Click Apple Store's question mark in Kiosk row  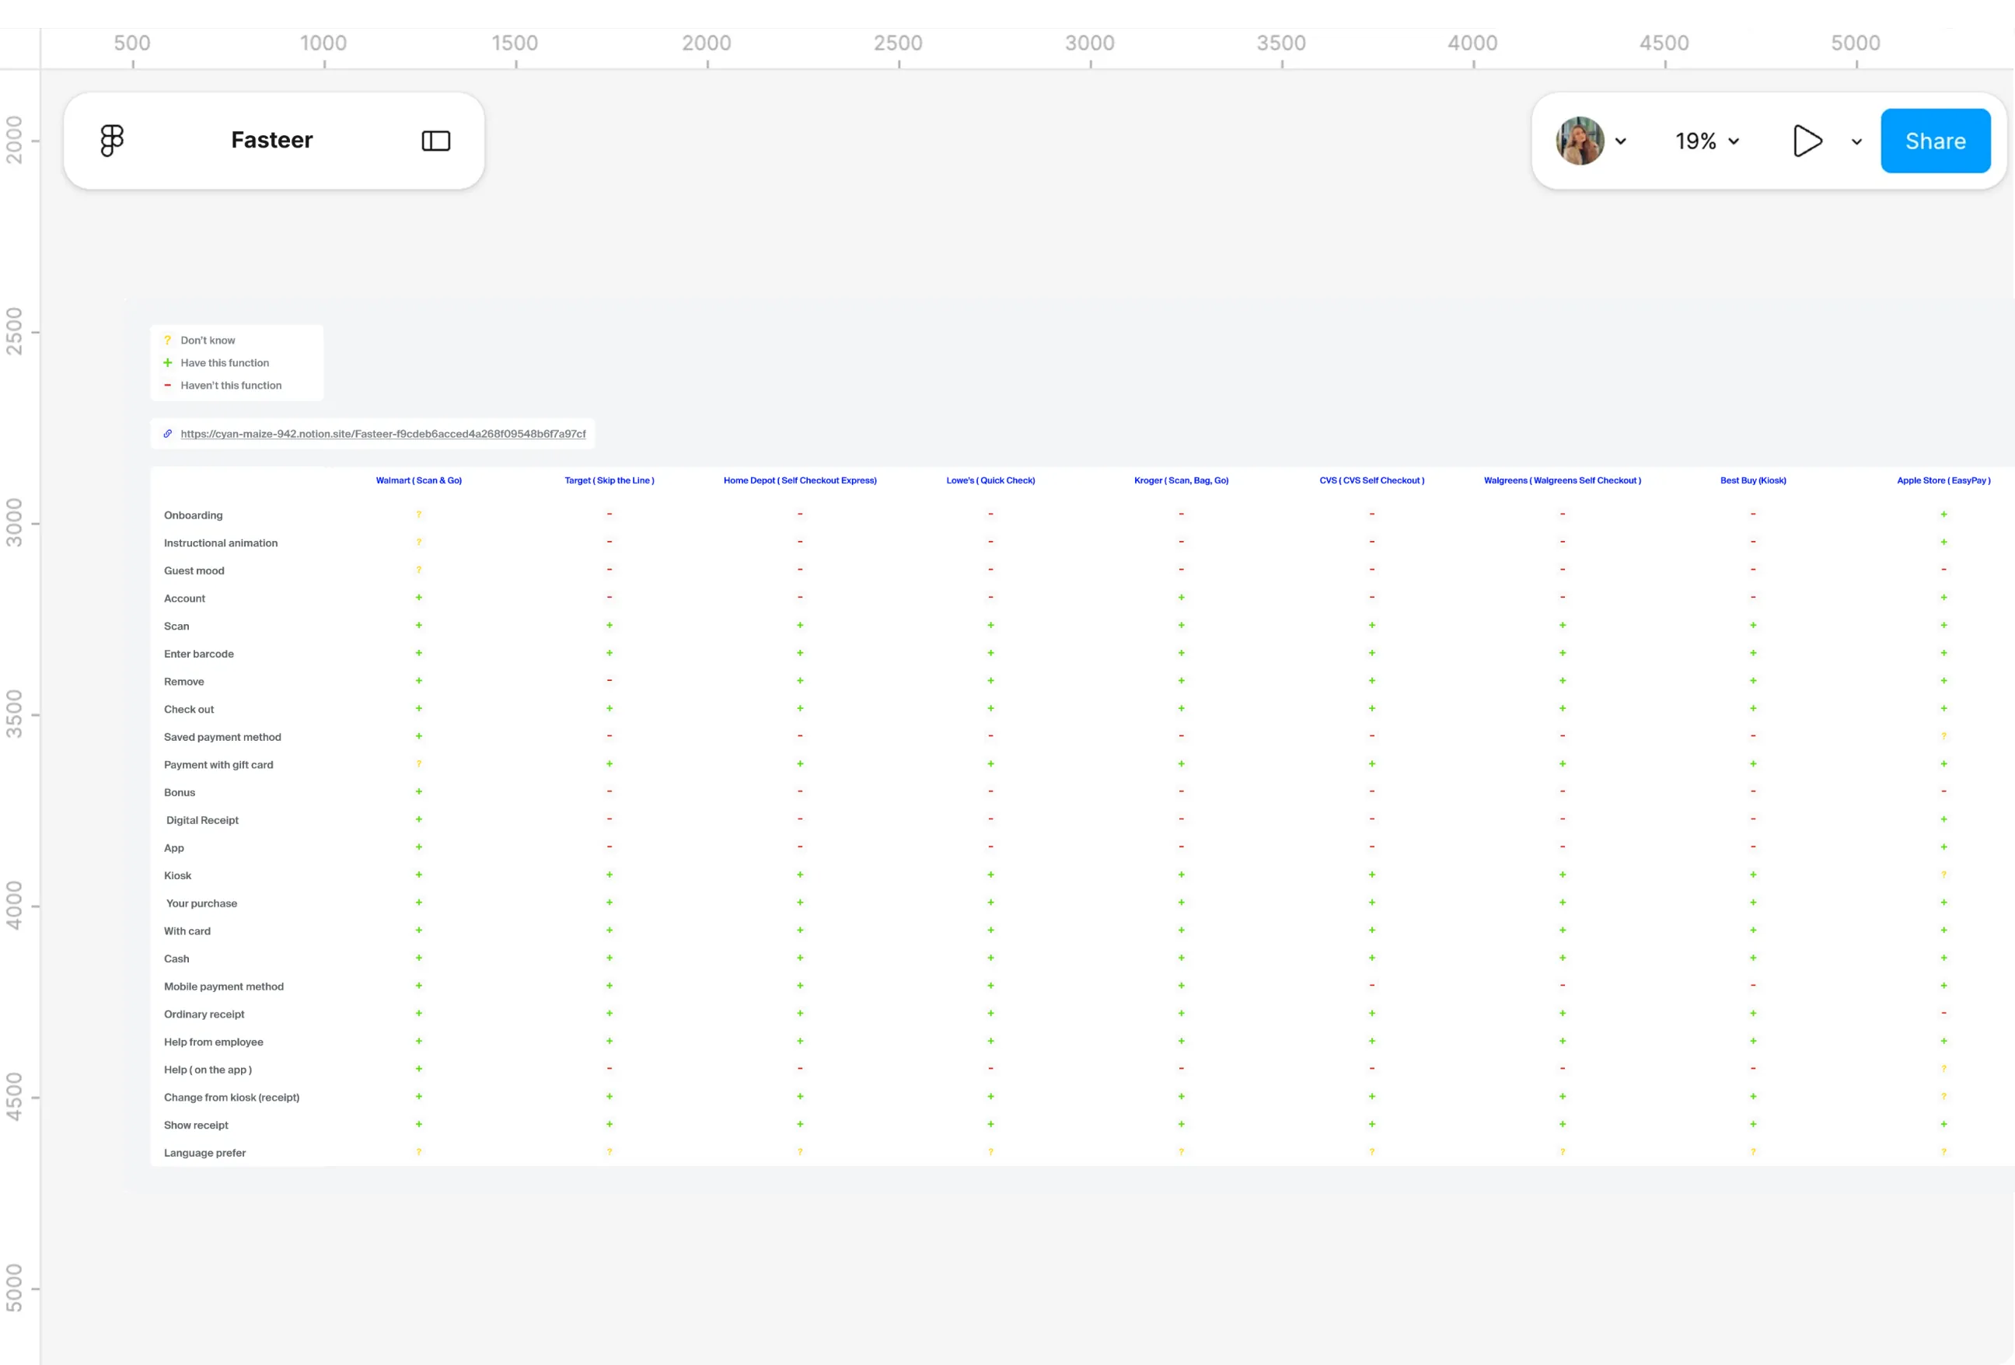pos(1944,875)
